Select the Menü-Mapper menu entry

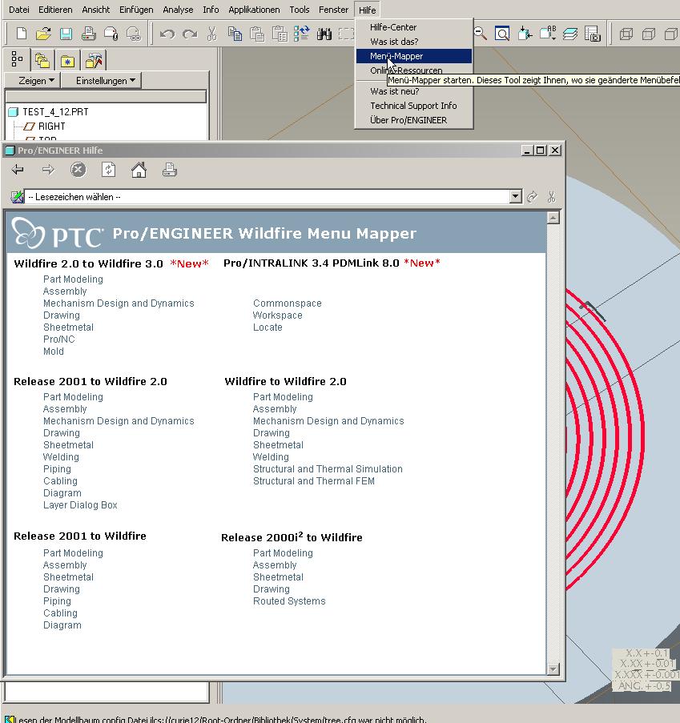tap(414, 56)
